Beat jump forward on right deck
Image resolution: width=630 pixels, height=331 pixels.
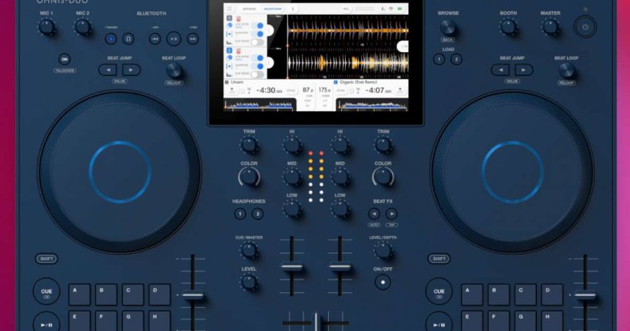point(524,70)
